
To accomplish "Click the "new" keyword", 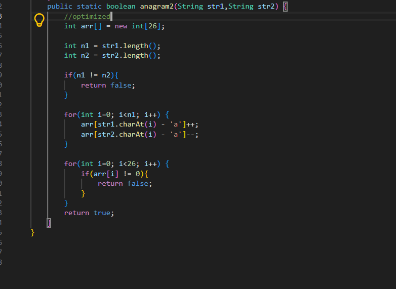I will point(121,26).
